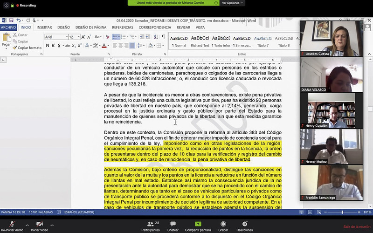The width and height of the screenshot is (373, 233).
Task: Open the Reacciones icon
Action: point(244,224)
